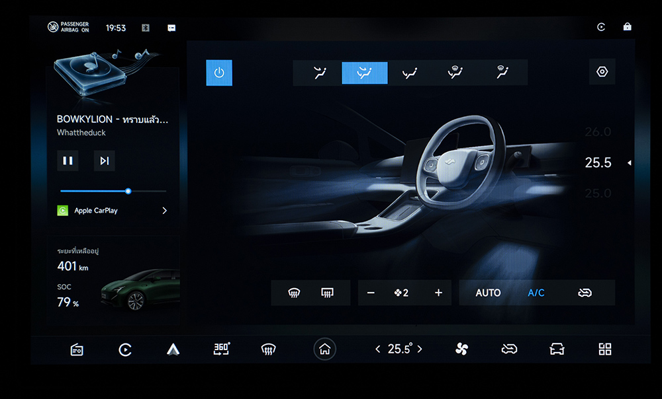Open the all-apps grid icon
The image size is (662, 399).
604,349
